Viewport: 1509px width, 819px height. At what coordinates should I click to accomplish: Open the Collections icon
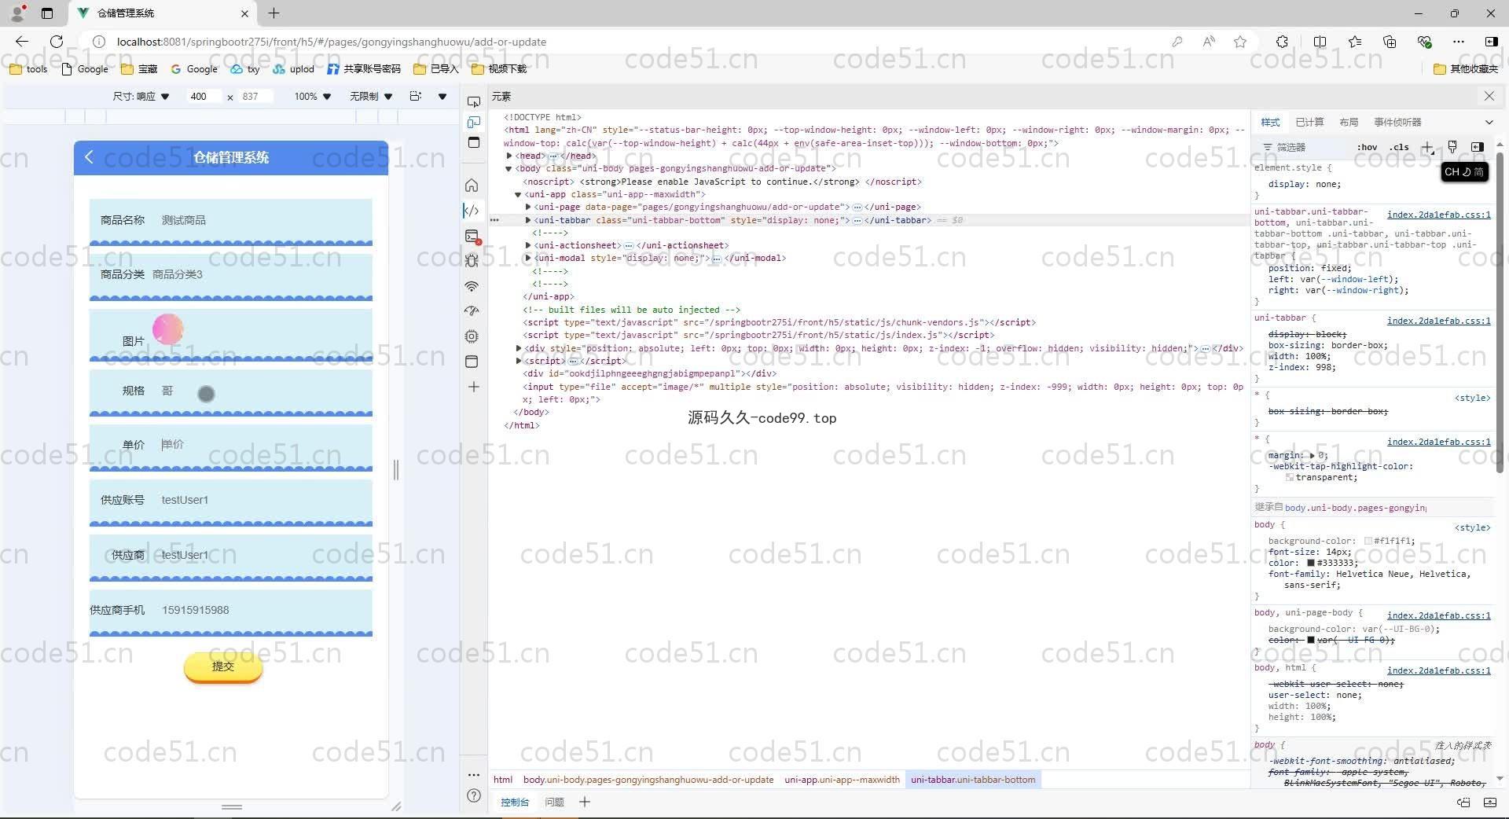(x=1390, y=42)
